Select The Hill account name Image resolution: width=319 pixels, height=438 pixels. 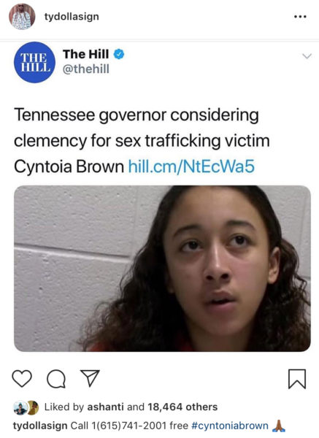85,54
